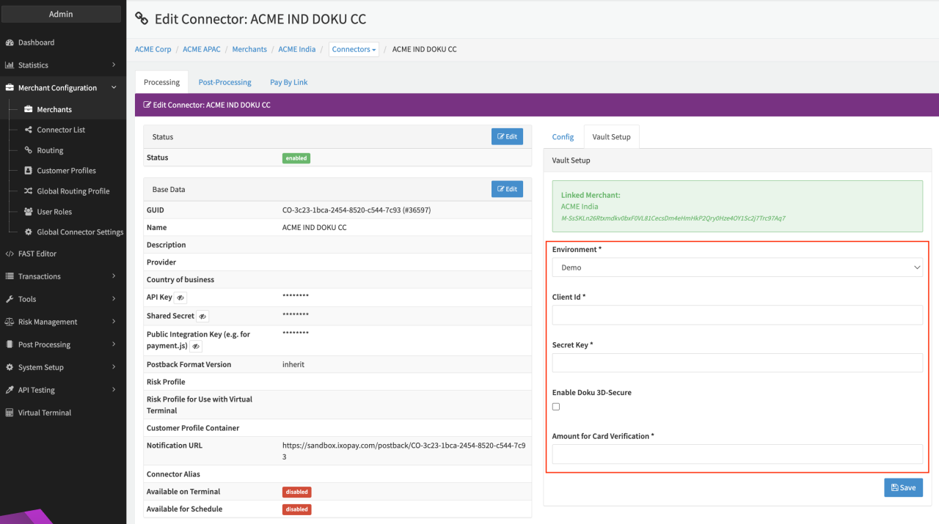939x524 pixels.
Task: Switch to the Config tab
Action: (563, 137)
